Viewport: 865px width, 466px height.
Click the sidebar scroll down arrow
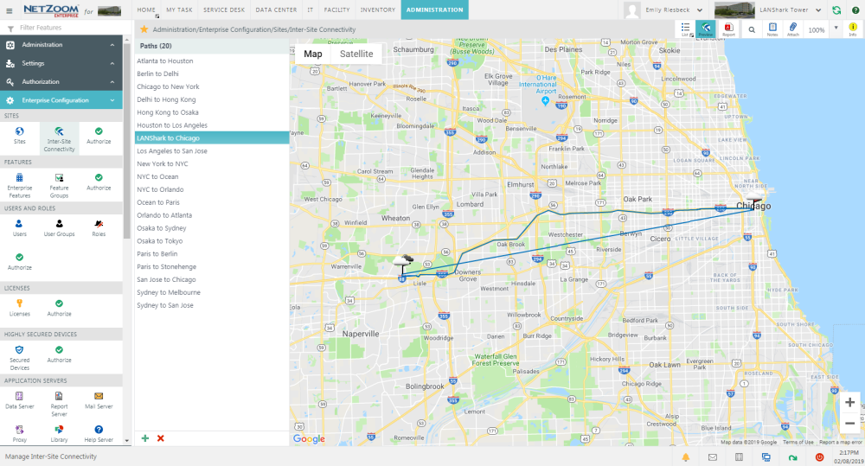[127, 441]
